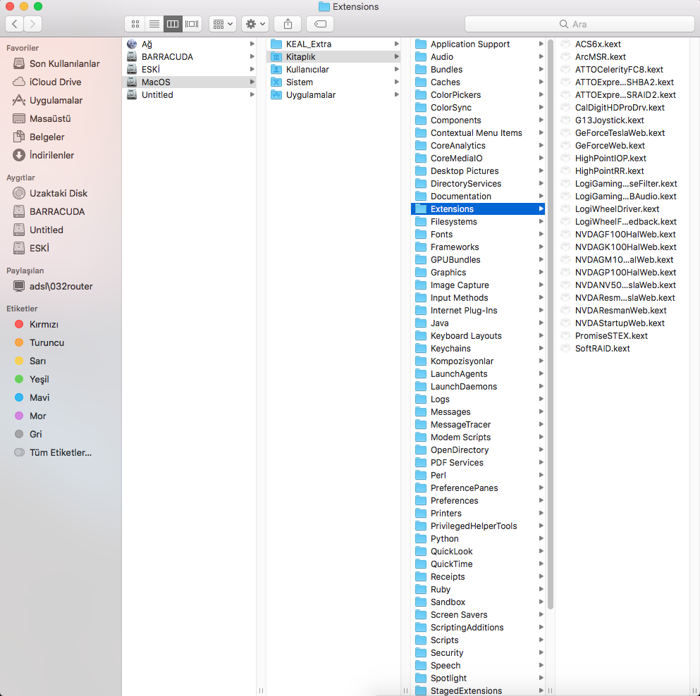Screen dimensions: 700x696
Task: Go back with the left arrow button
Action: pyautogui.click(x=15, y=24)
